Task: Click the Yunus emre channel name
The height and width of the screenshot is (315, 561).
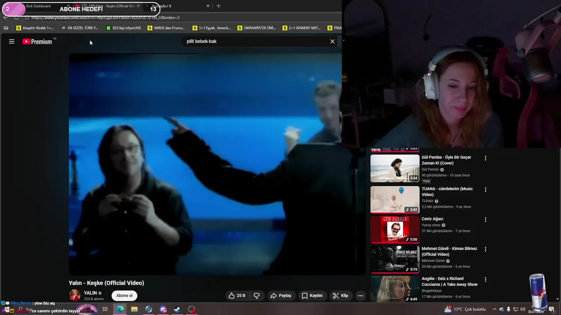Action: [x=431, y=225]
